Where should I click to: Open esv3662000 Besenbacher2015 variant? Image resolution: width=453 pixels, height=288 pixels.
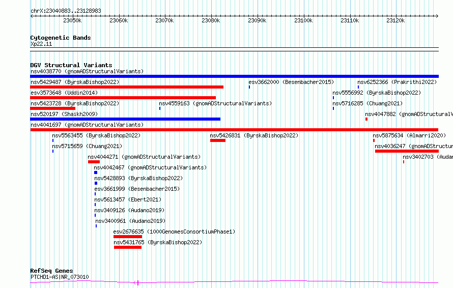[291, 82]
